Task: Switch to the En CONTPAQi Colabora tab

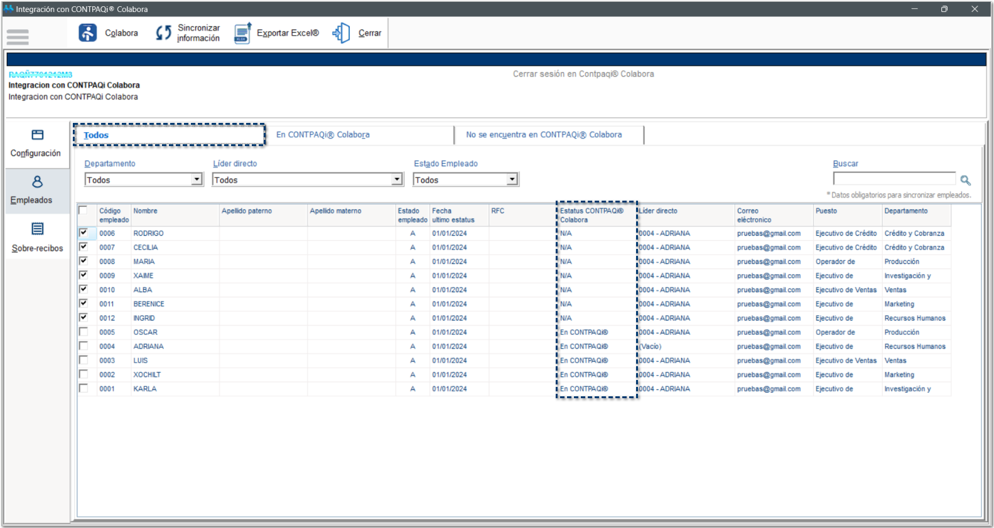Action: tap(323, 135)
